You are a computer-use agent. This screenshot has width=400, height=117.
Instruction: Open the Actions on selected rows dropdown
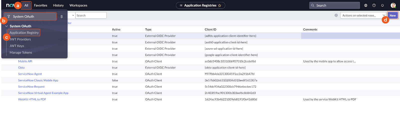tap(363, 15)
